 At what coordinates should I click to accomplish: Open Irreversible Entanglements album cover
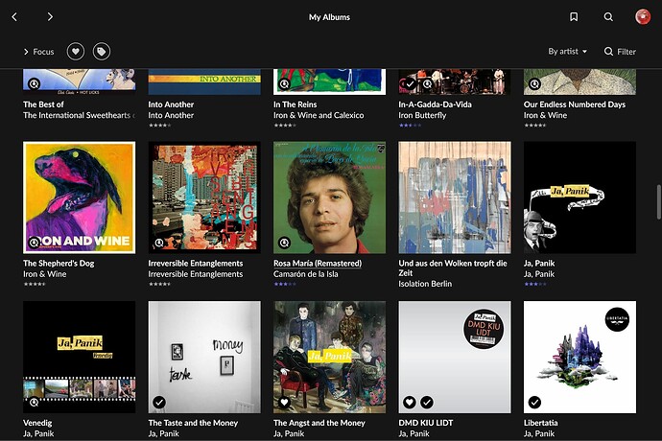tap(204, 197)
